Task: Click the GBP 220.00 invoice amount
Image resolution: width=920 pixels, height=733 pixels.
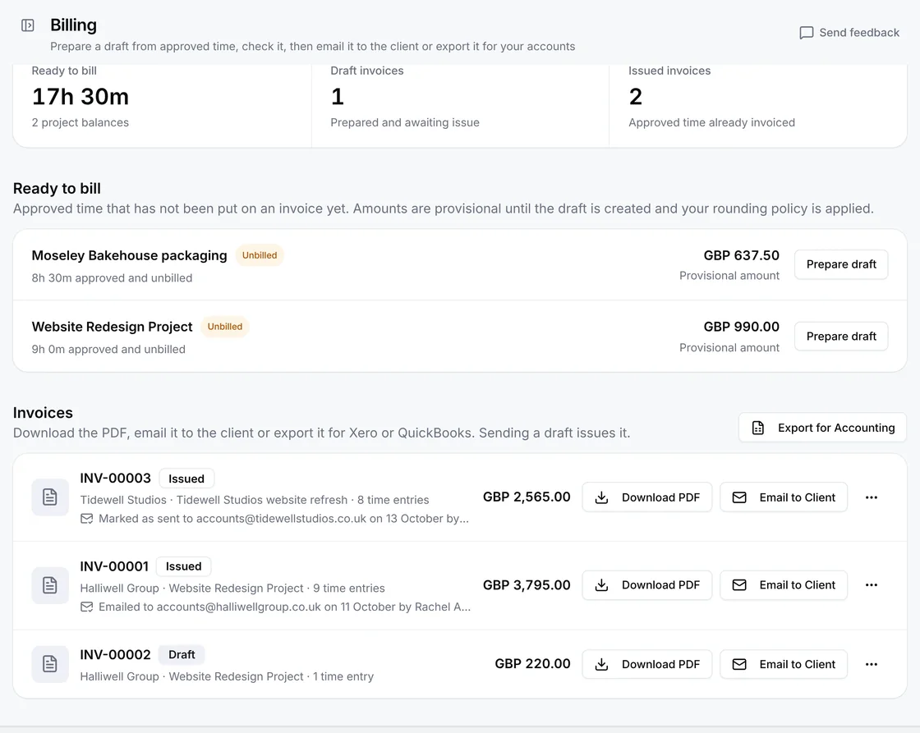Action: pyautogui.click(x=533, y=664)
